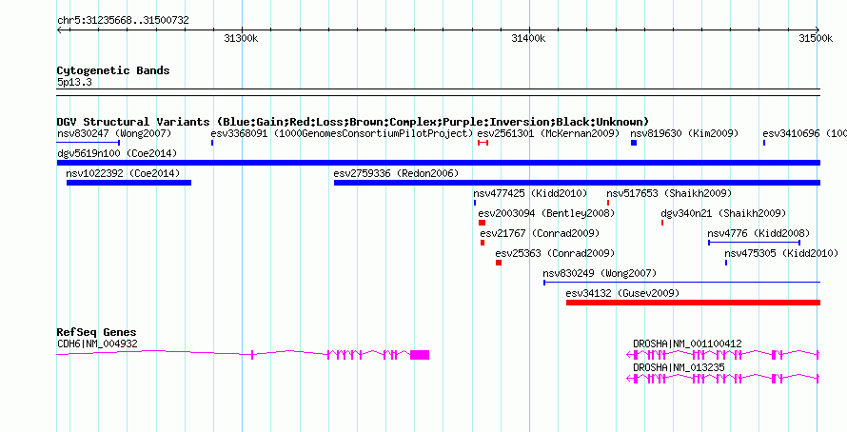Screen dimensions: 847x432
Task: Click the nsv475305 (Kidd2010) label
Action: pos(781,253)
